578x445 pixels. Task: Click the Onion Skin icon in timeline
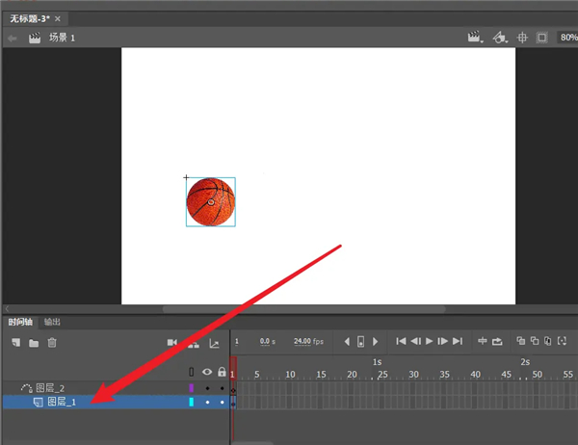click(520, 341)
